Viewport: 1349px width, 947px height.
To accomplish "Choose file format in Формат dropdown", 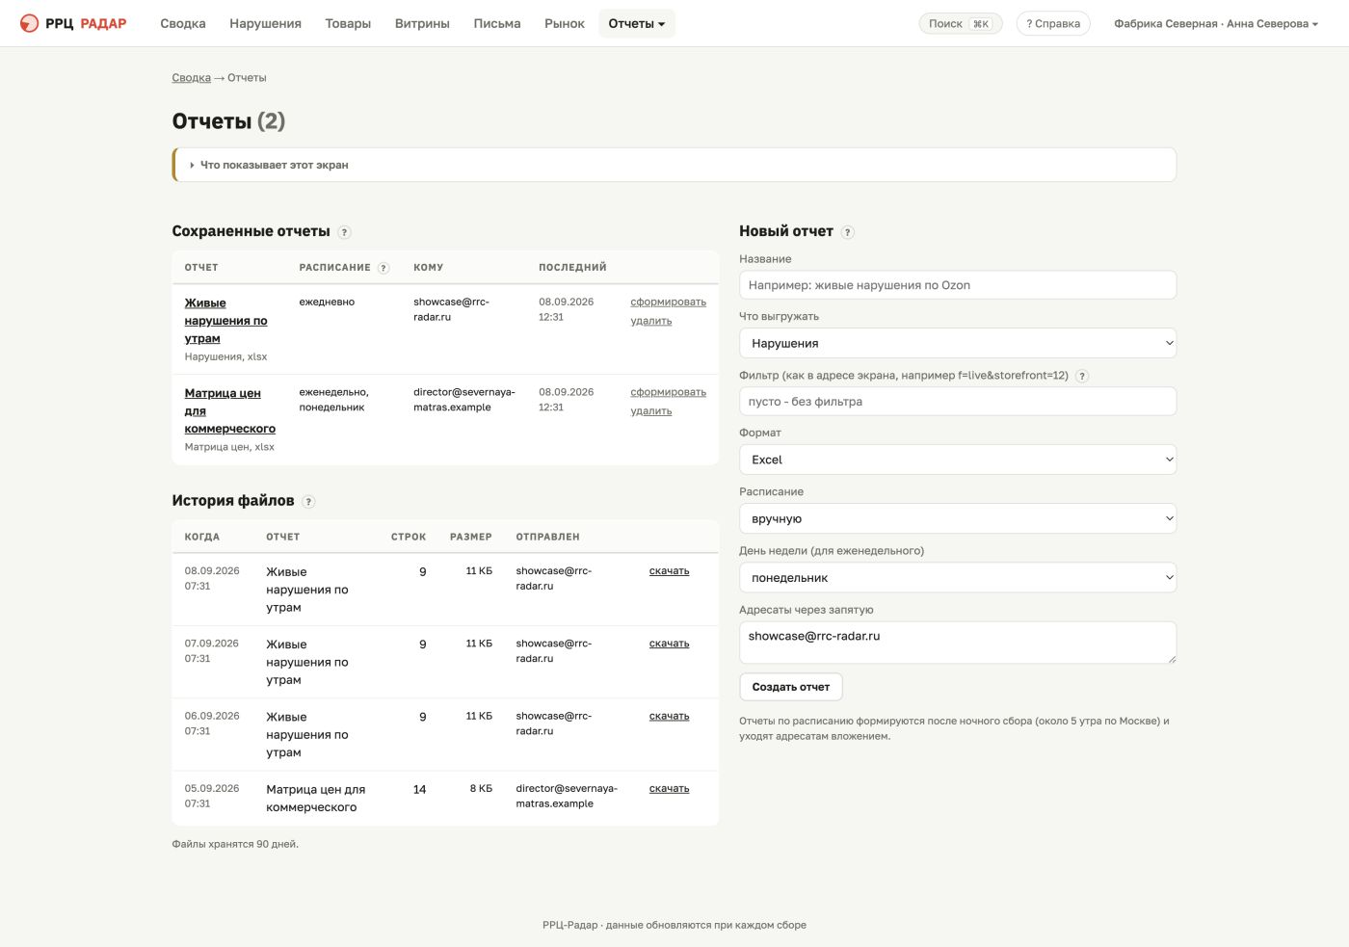I will (x=958, y=460).
